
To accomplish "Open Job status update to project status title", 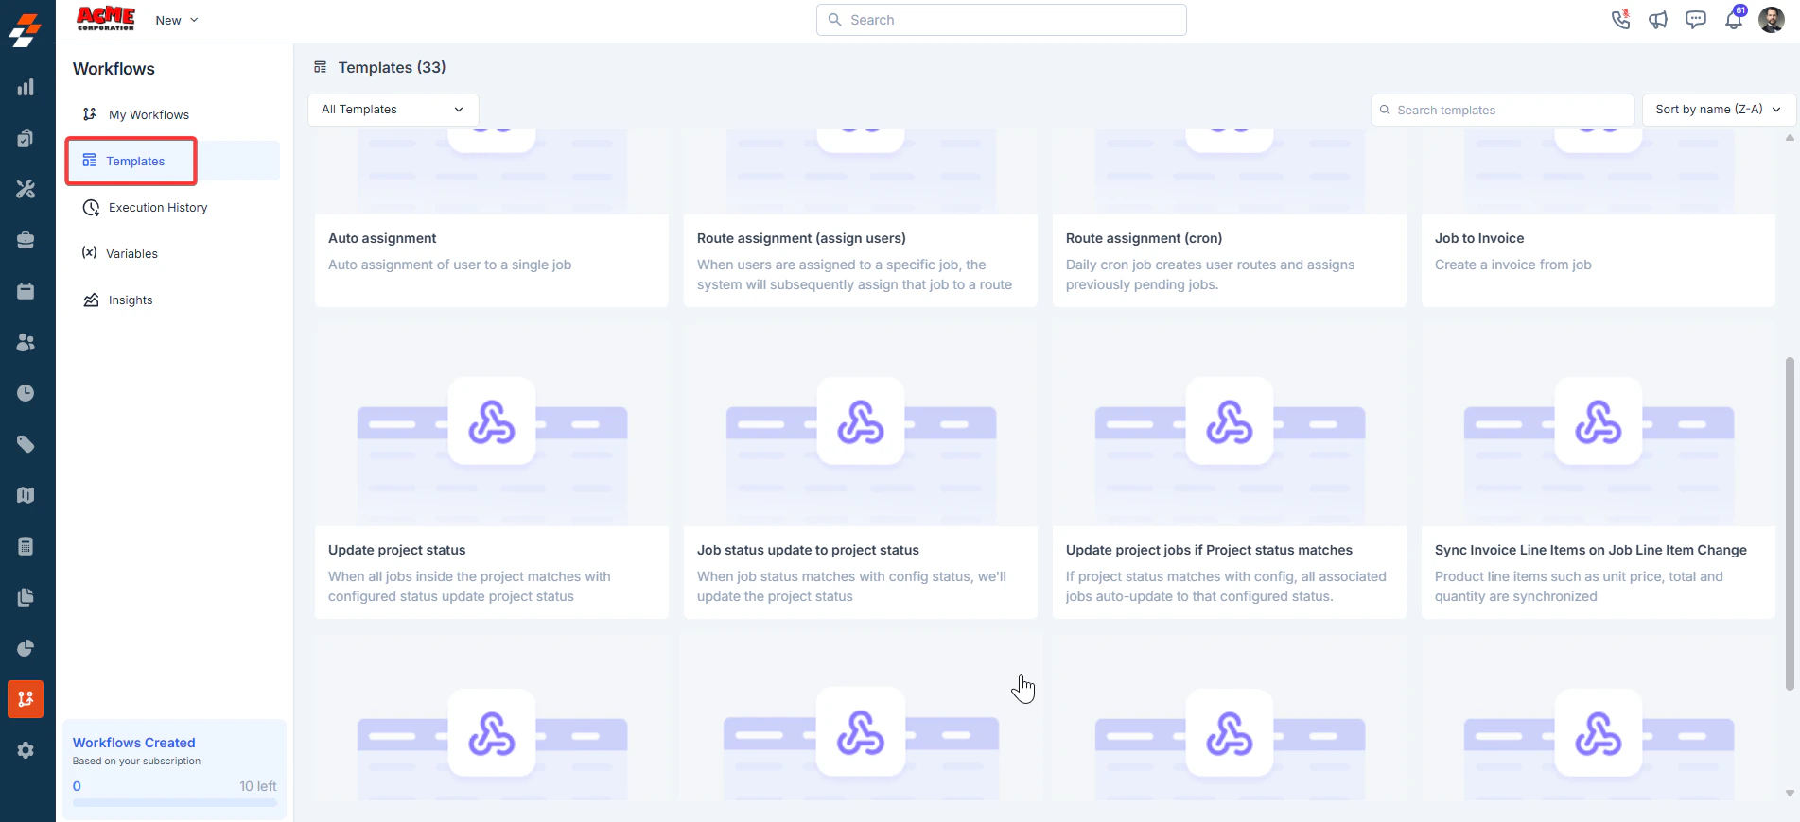I will 808,550.
